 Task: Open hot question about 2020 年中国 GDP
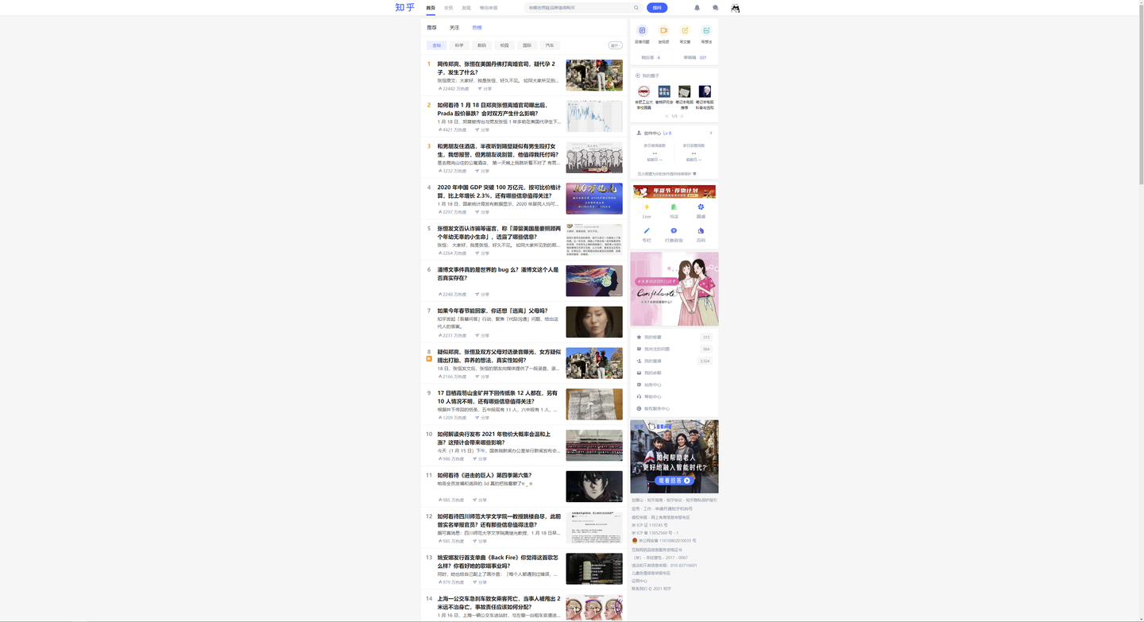pyautogui.click(x=499, y=191)
